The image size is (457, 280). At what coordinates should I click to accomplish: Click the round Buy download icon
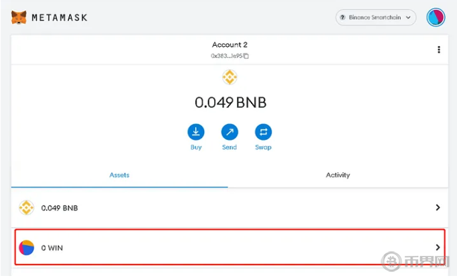196,132
